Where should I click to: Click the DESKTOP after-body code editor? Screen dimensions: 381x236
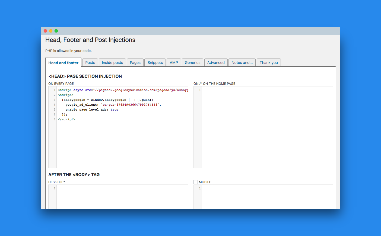(118, 197)
